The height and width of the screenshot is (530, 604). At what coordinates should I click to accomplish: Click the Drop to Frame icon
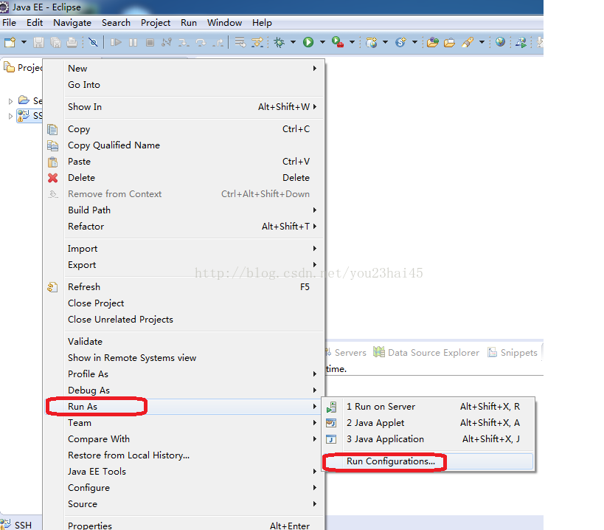[240, 42]
